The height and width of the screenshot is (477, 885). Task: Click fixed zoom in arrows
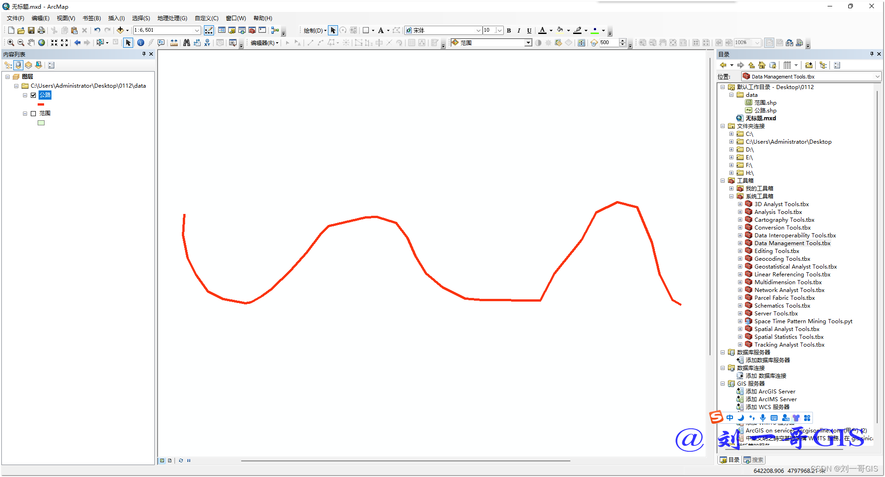click(x=54, y=43)
